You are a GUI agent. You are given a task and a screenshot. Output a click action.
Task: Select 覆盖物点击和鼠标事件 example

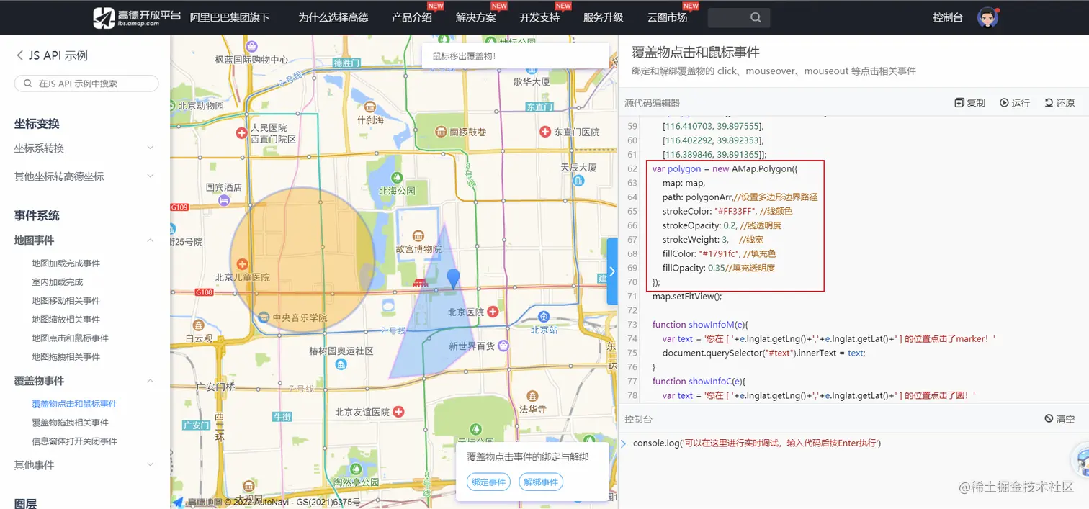point(75,404)
